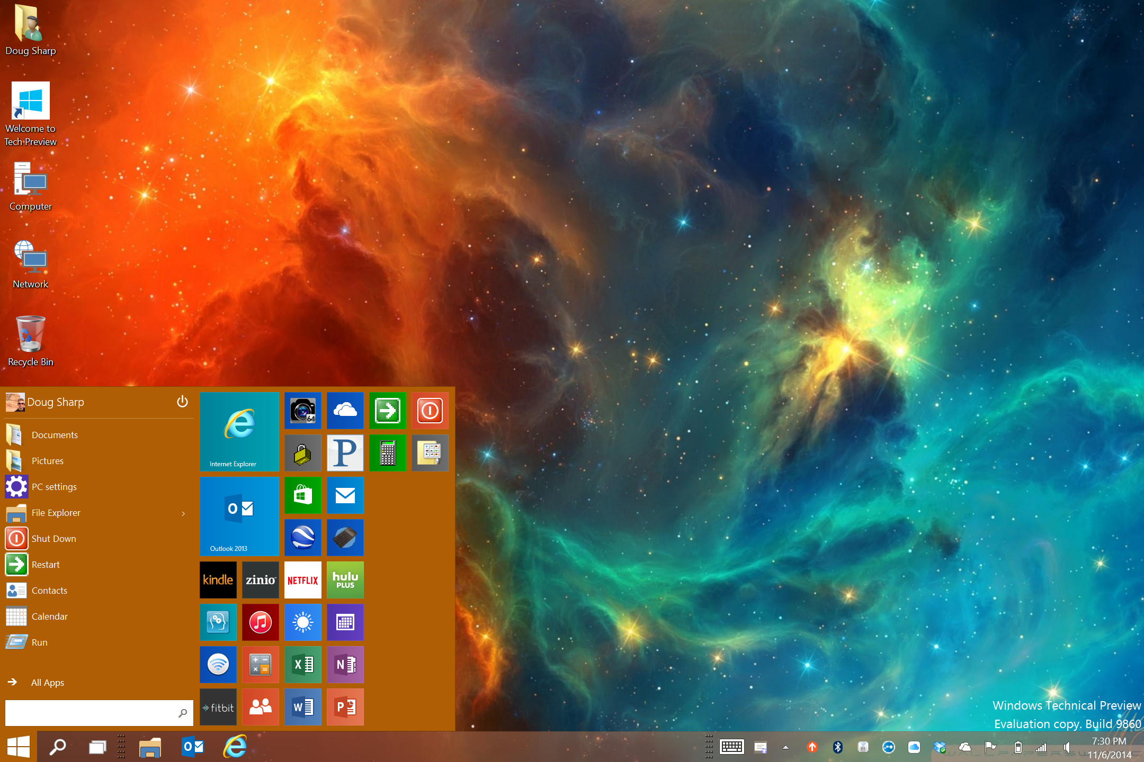The height and width of the screenshot is (762, 1144).
Task: Select Restart in Start menu list
Action: coord(99,565)
